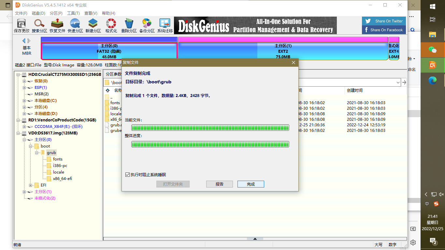The width and height of the screenshot is (445, 250).
Task: Click the 保存更改 (save changes) toolbar icon
Action: [21, 25]
